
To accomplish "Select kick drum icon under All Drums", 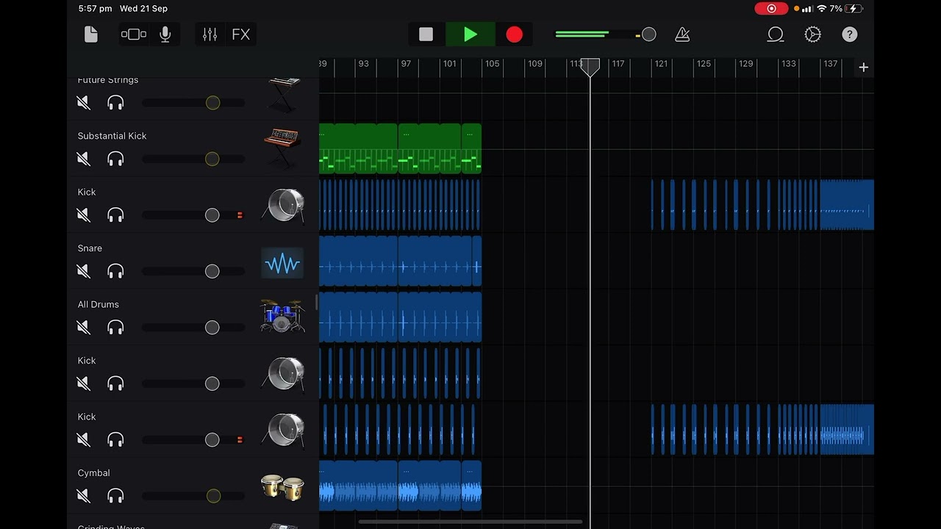I will [x=284, y=374].
